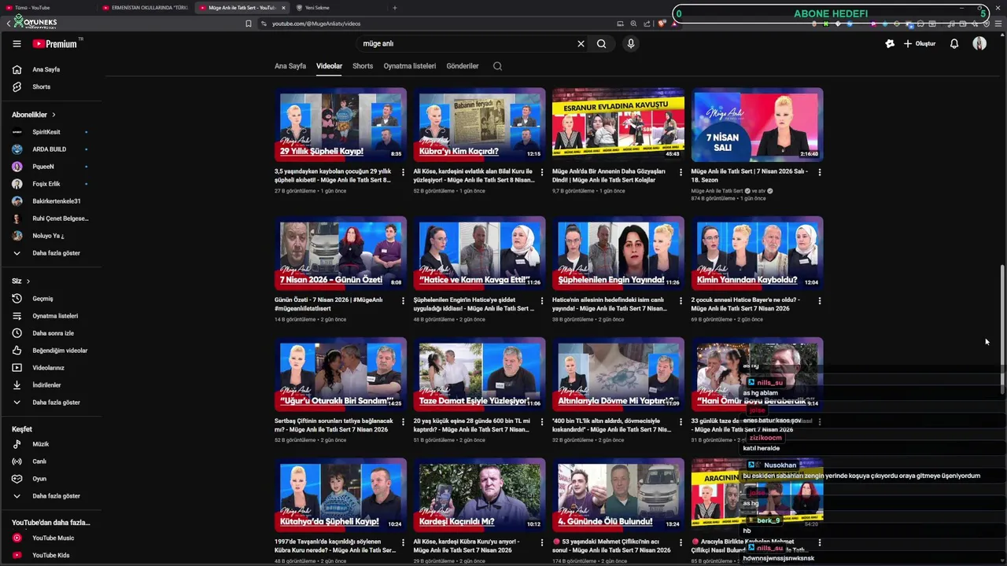Open options menu for Ali Köse Bilal Kuru video
The width and height of the screenshot is (1007, 566).
[x=541, y=172]
